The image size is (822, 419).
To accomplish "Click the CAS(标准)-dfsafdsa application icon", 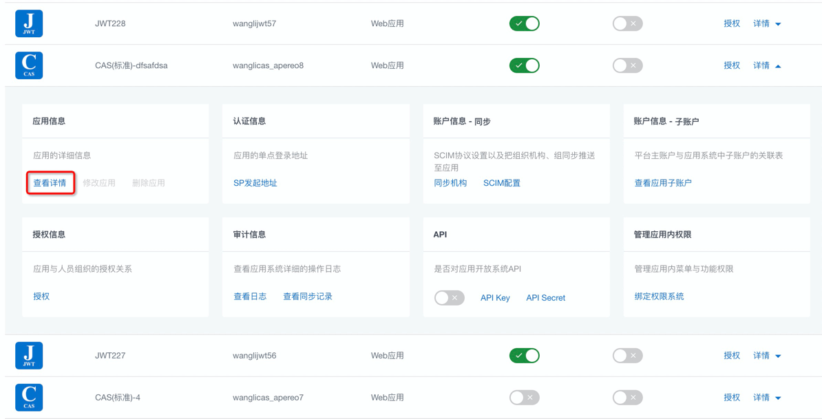I will [x=29, y=65].
